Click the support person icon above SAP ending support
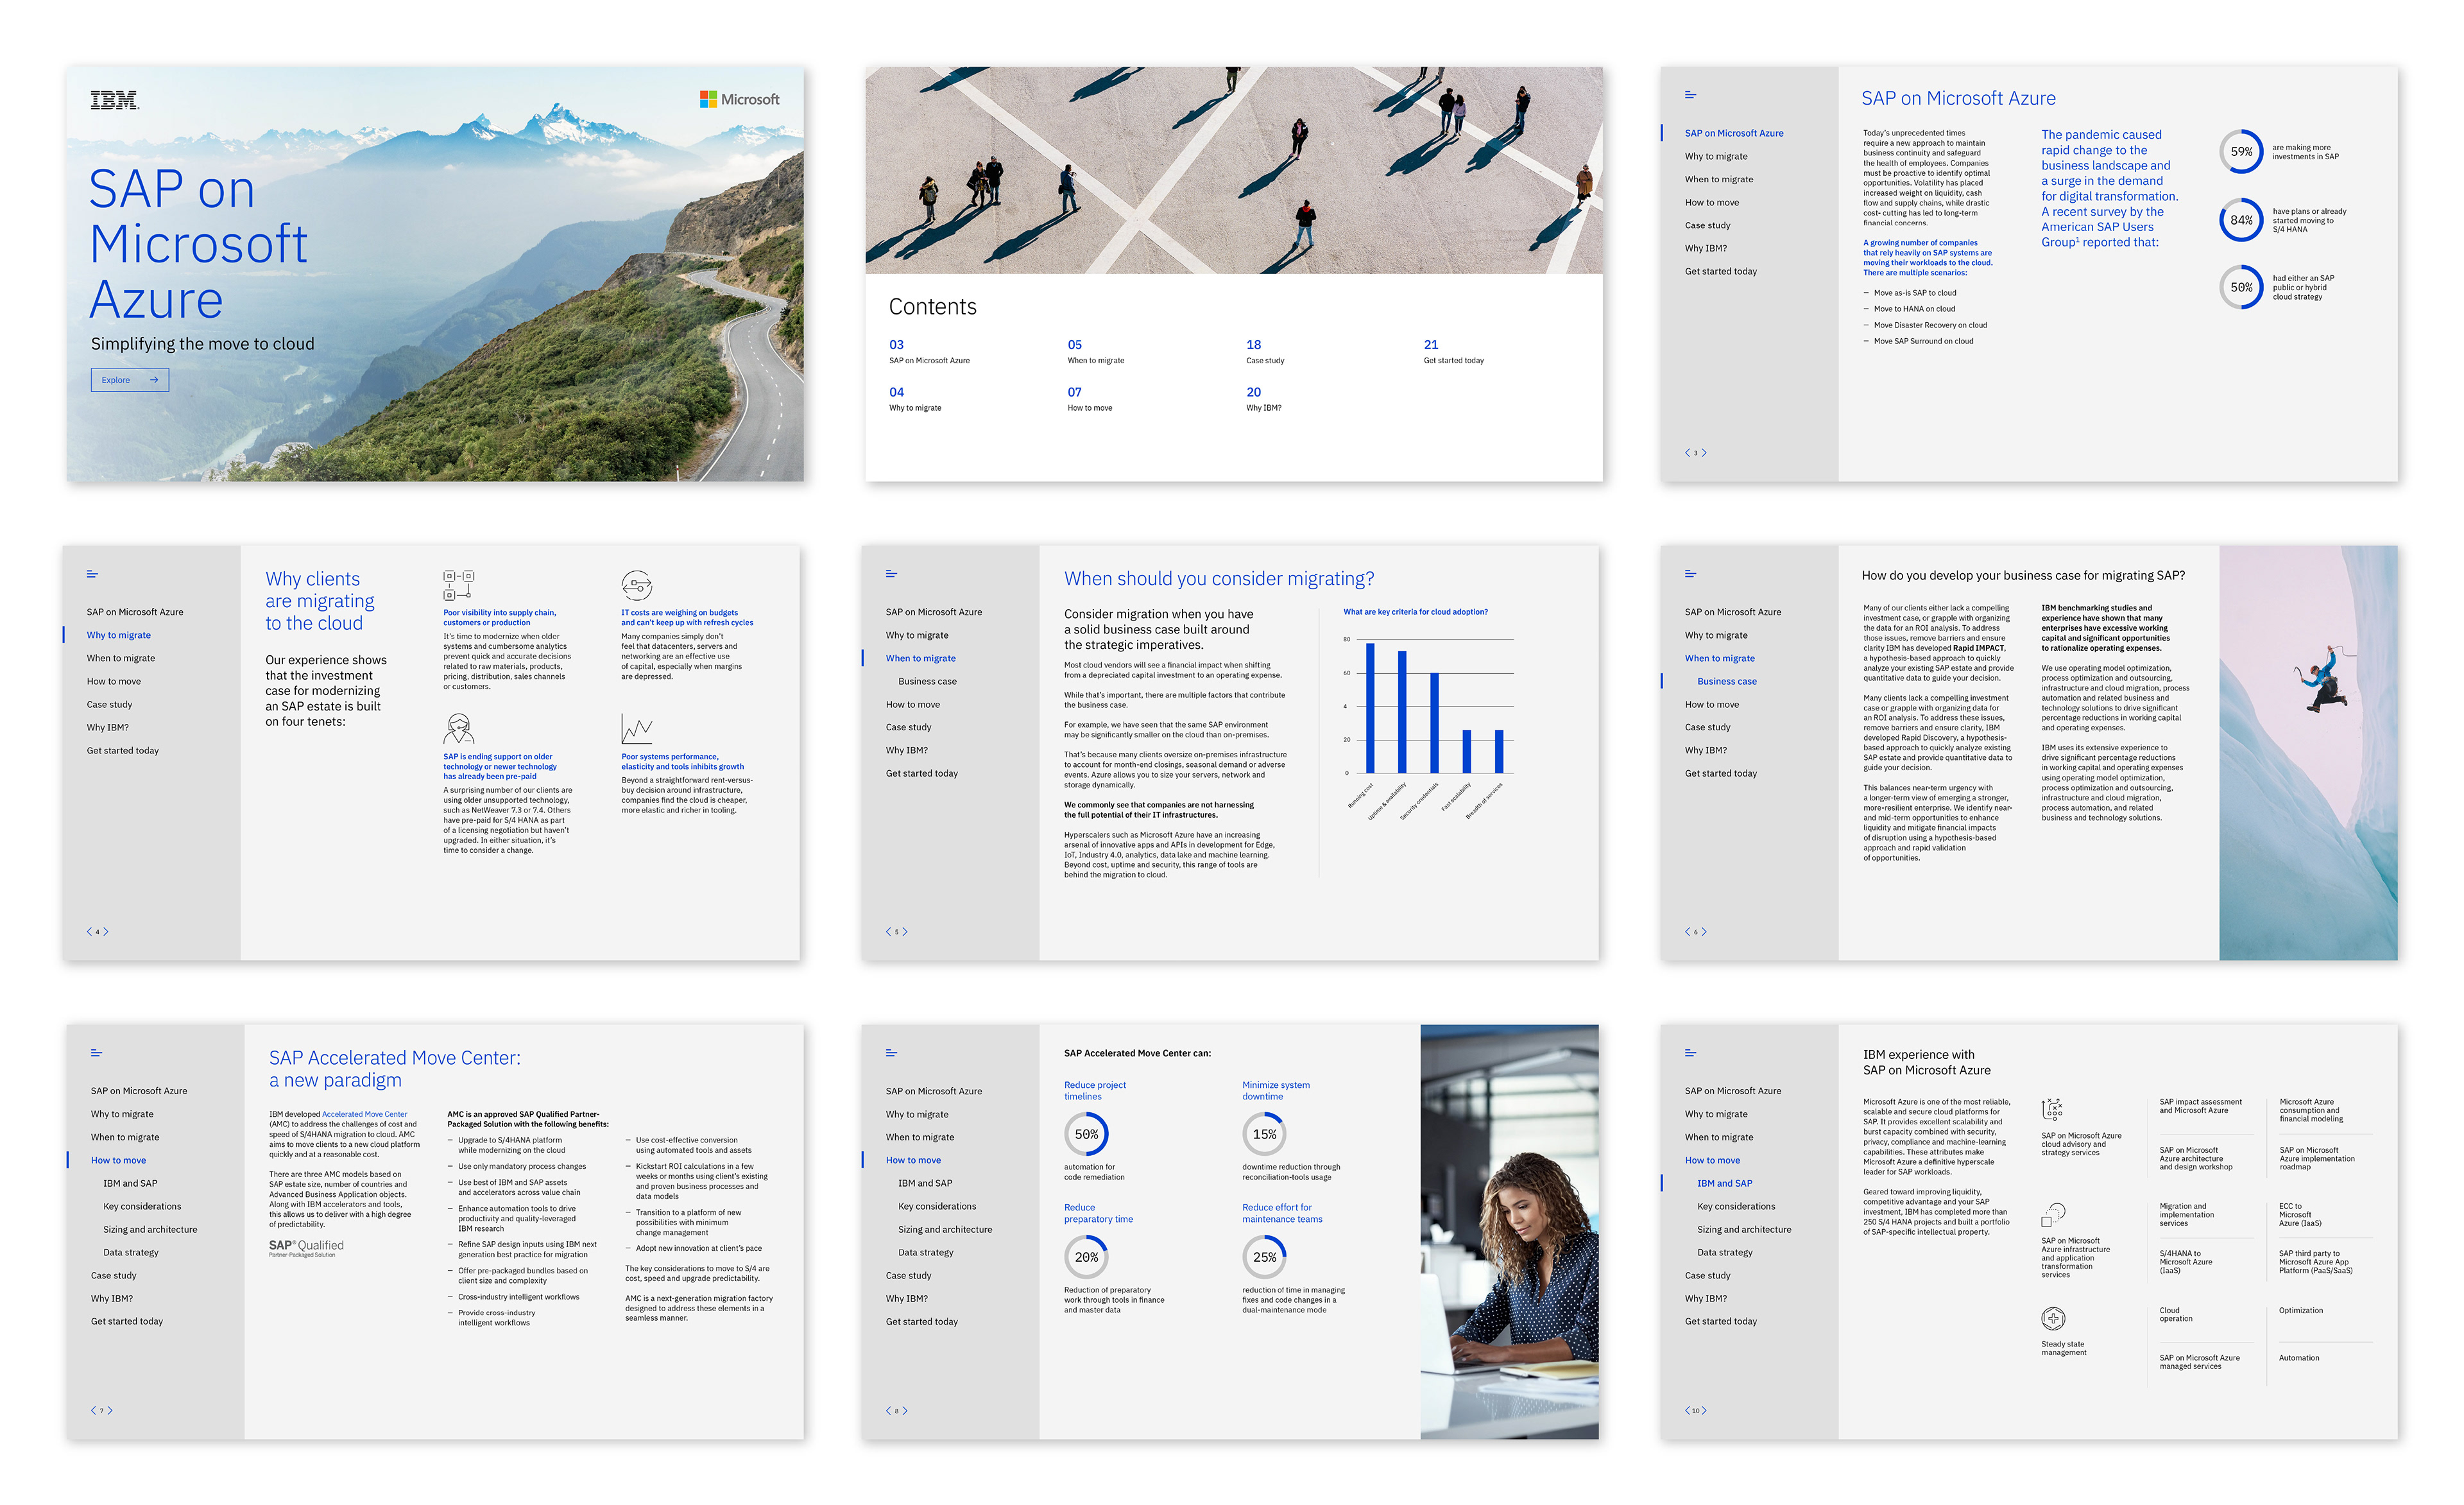This screenshot has height=1505, width=2464. (459, 728)
